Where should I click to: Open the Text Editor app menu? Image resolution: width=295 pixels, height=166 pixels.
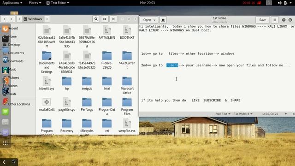pyautogui.click(x=58, y=3)
